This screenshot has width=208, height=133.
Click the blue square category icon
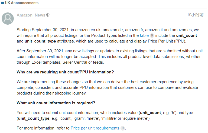point(2,3)
